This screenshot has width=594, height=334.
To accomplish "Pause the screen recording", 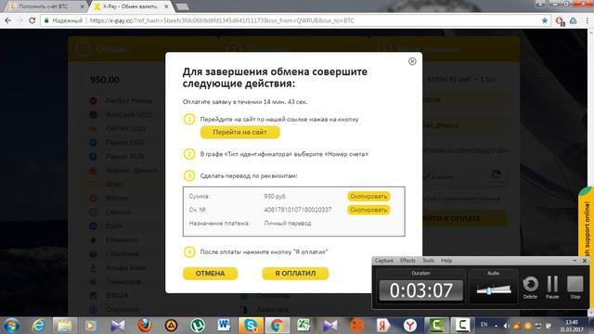I will (x=552, y=287).
